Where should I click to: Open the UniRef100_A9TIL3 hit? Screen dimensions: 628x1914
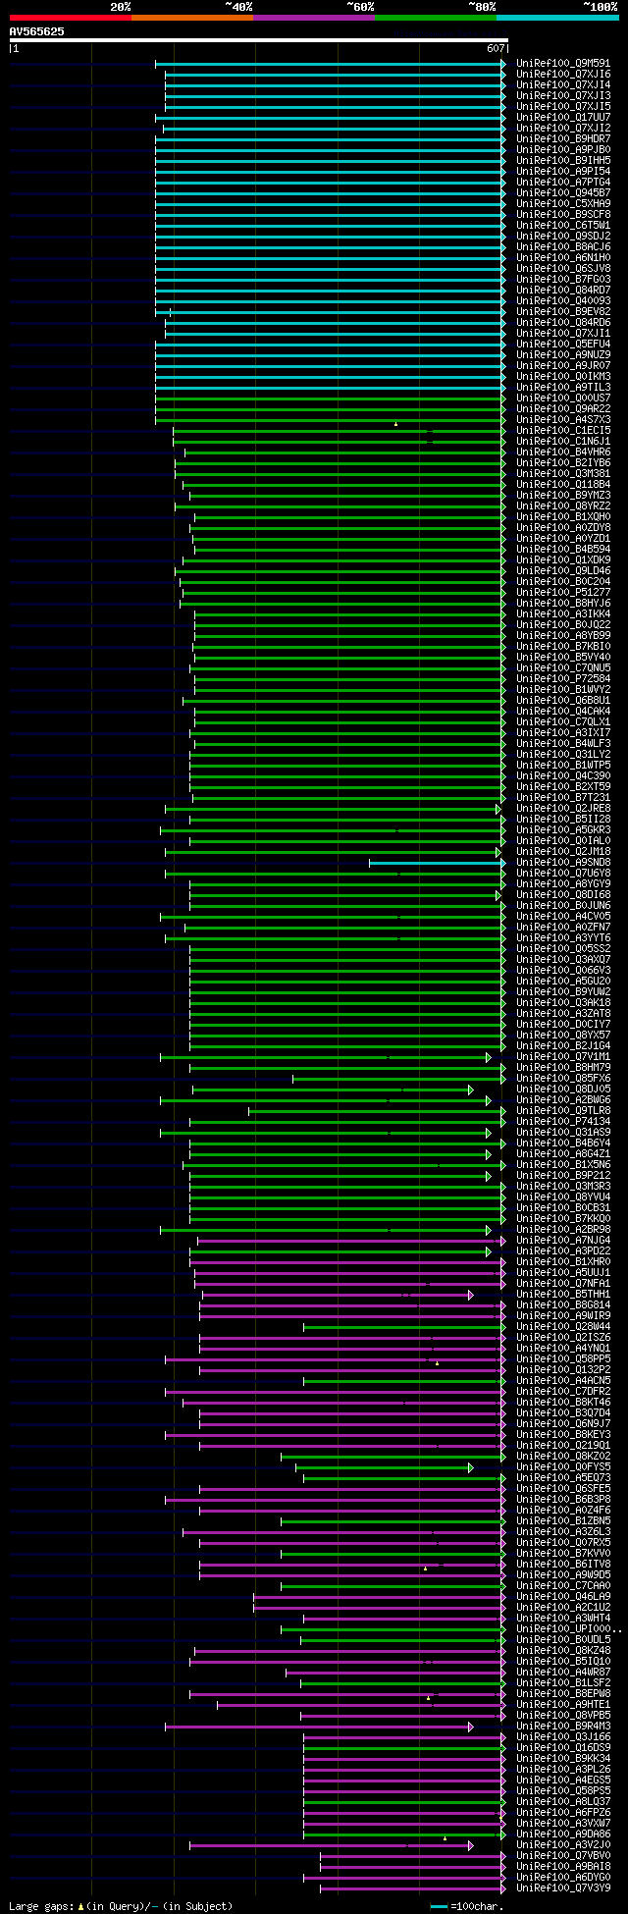tap(563, 388)
